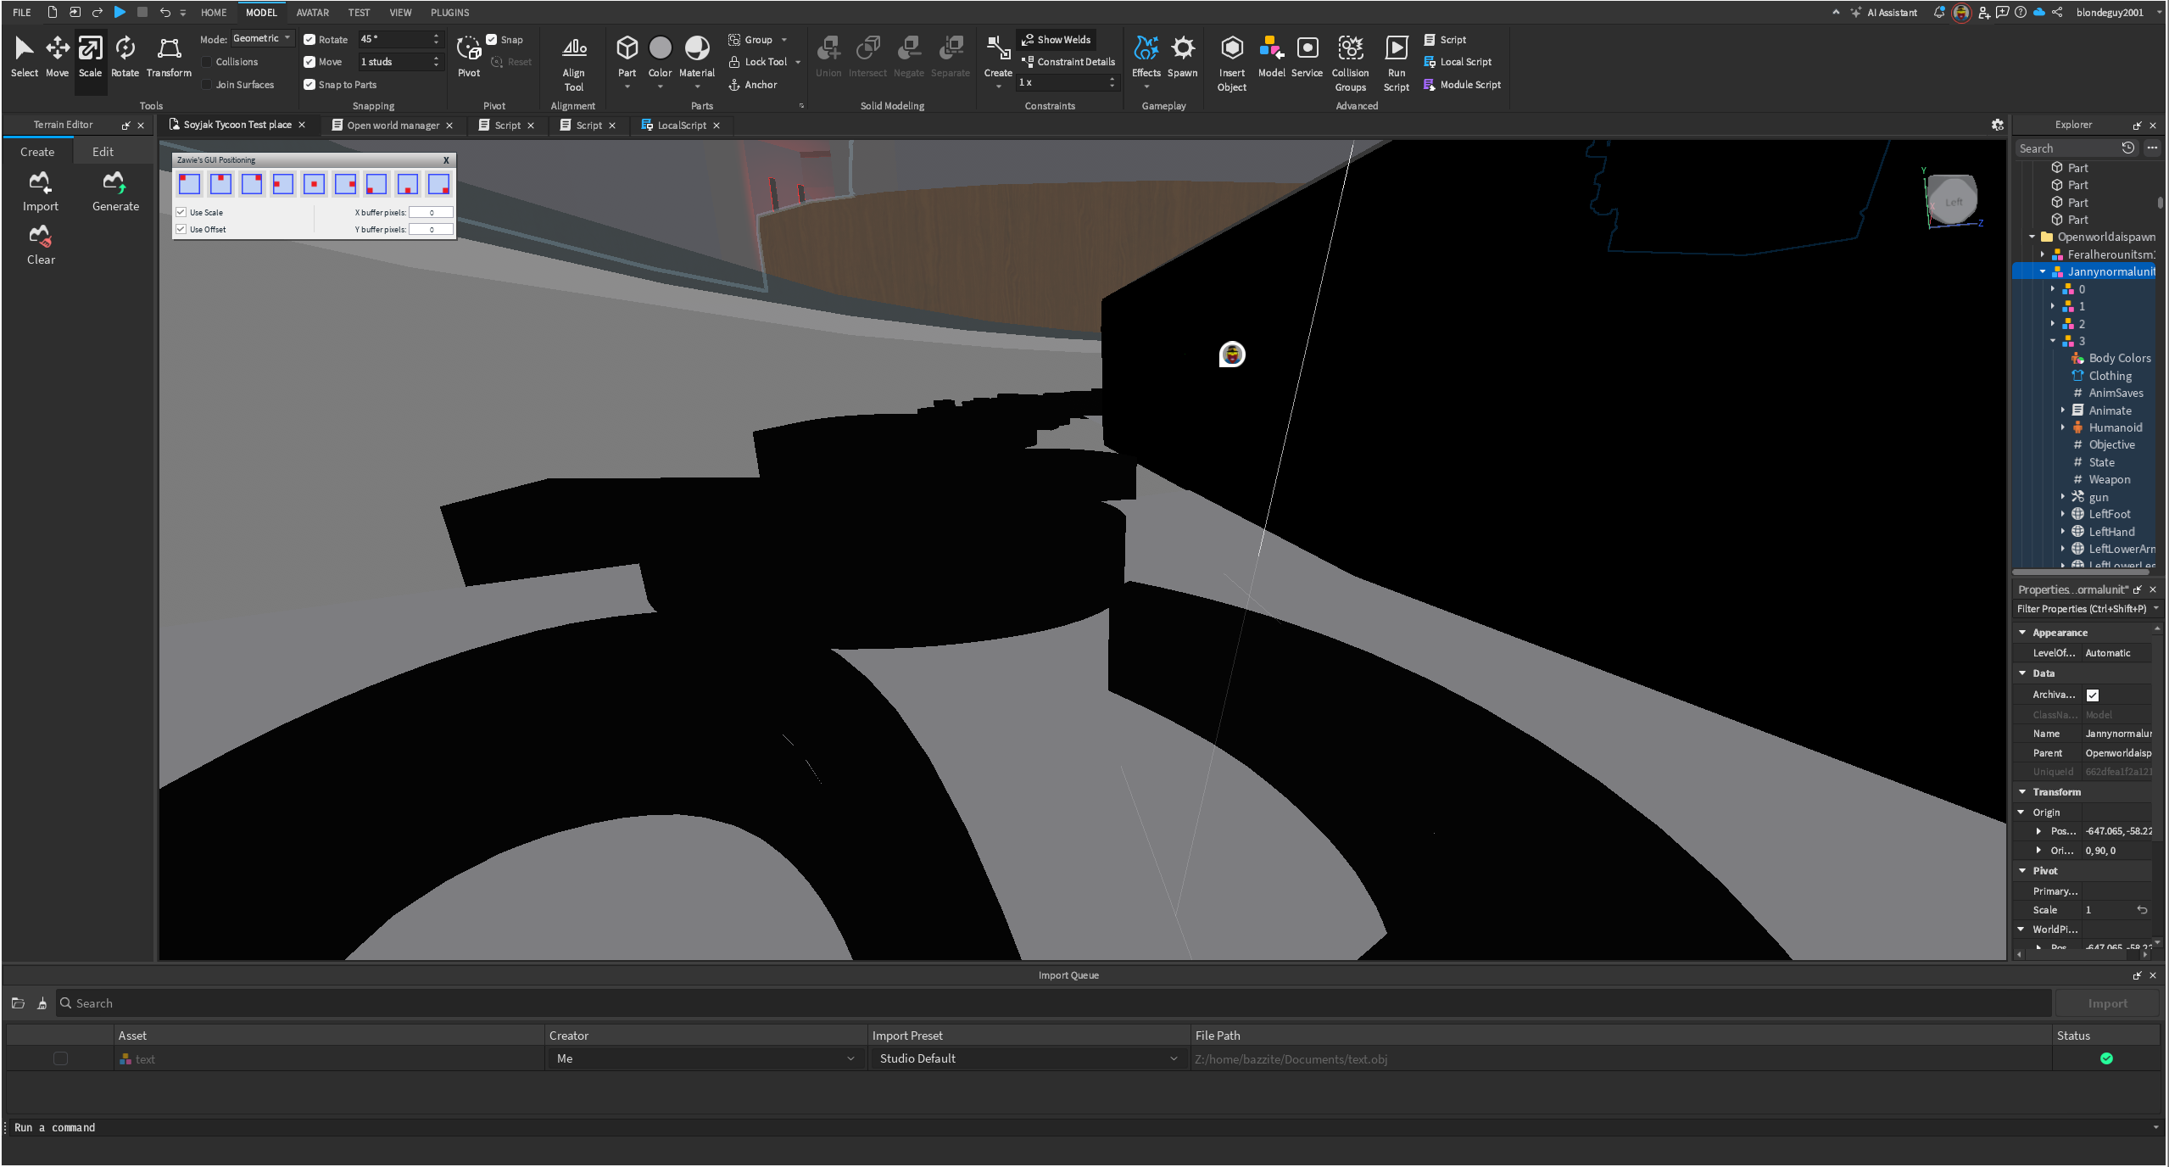This screenshot has width=2169, height=1167.
Task: Open viewport settings gear icon
Action: click(1998, 125)
